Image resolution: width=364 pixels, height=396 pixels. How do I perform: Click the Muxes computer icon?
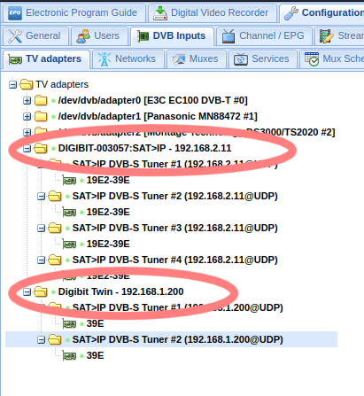pyautogui.click(x=179, y=59)
